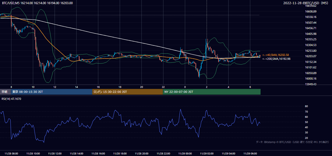Click price axis value 16203.07
This screenshot has height=156, width=332.
pyautogui.click(x=311, y=56)
